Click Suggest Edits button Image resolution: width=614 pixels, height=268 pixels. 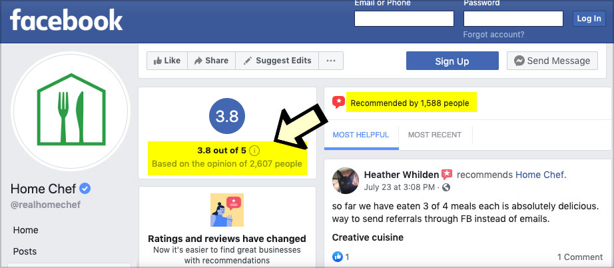tap(277, 61)
